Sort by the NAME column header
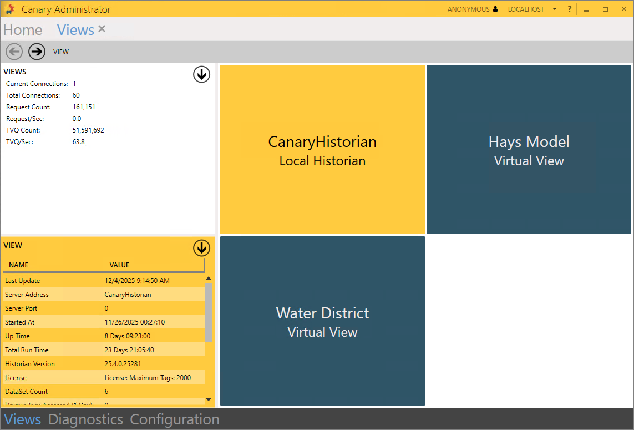This screenshot has width=634, height=430. (x=53, y=265)
